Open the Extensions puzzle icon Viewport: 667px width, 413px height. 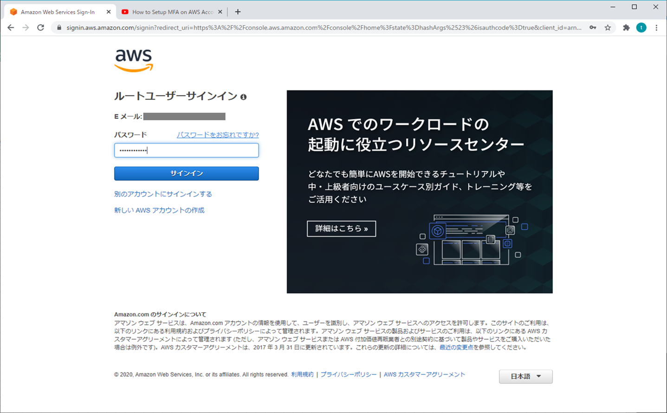pos(626,28)
